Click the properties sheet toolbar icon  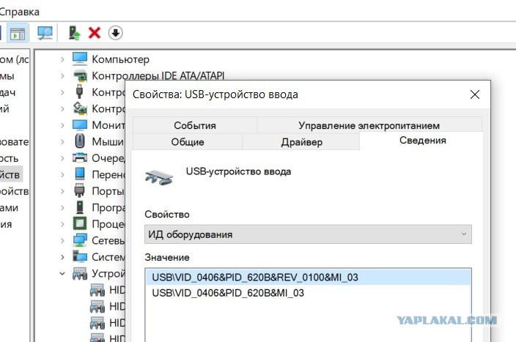pyautogui.click(x=18, y=33)
